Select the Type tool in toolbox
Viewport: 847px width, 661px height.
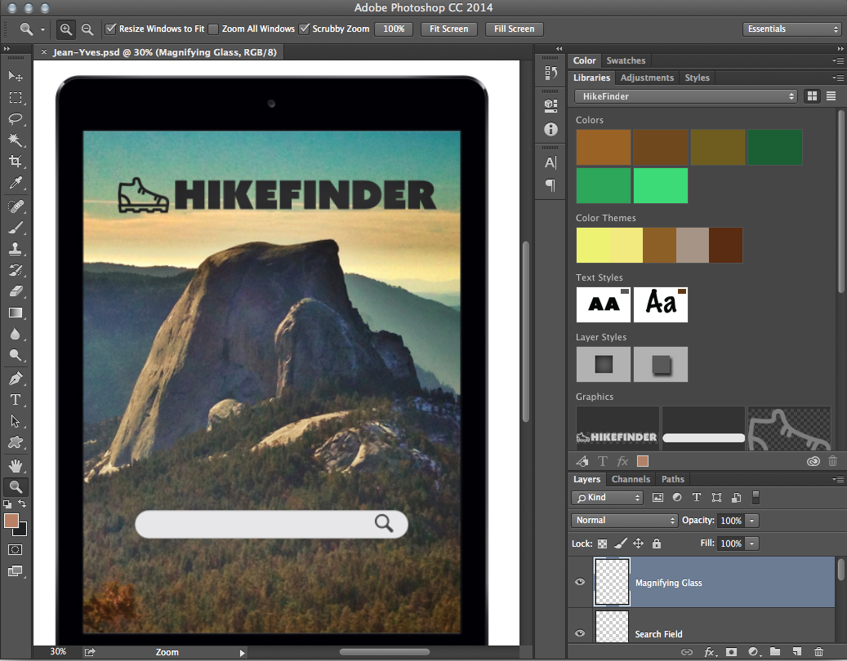(x=16, y=400)
